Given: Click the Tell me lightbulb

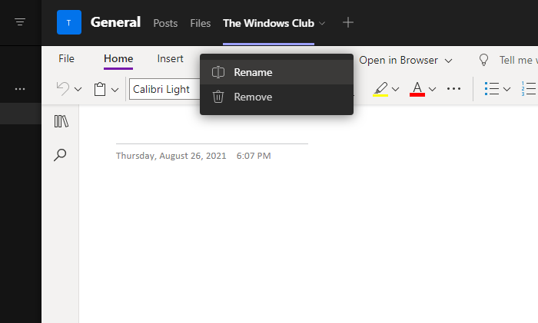Looking at the screenshot, I should (484, 60).
